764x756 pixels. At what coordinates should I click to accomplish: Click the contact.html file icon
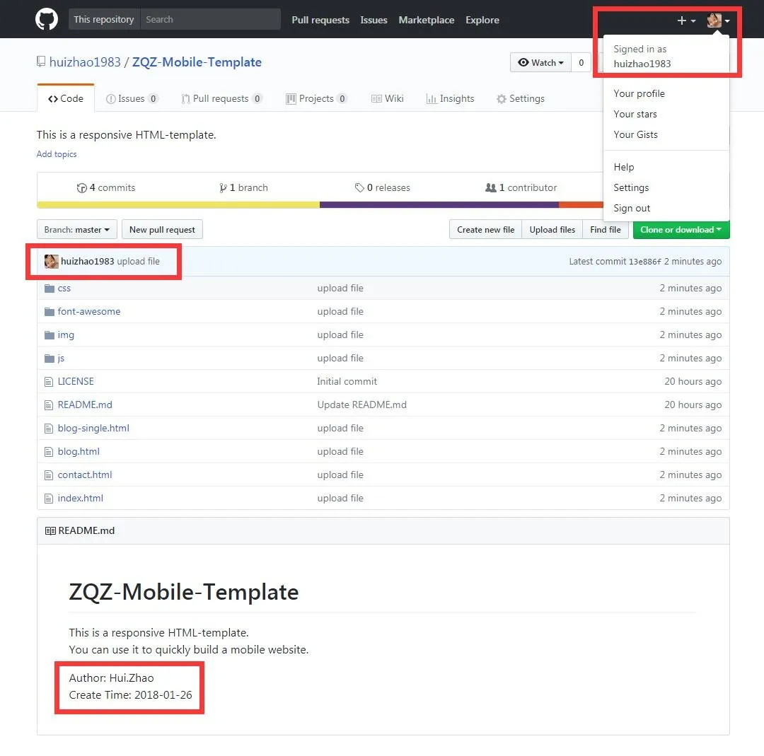49,475
